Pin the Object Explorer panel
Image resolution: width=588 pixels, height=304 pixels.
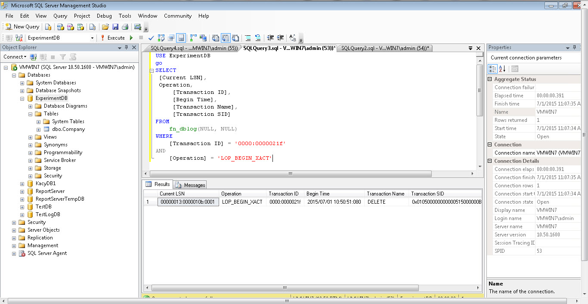127,47
